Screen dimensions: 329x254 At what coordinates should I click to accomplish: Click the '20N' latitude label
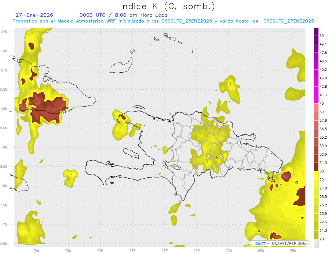tap(4, 109)
